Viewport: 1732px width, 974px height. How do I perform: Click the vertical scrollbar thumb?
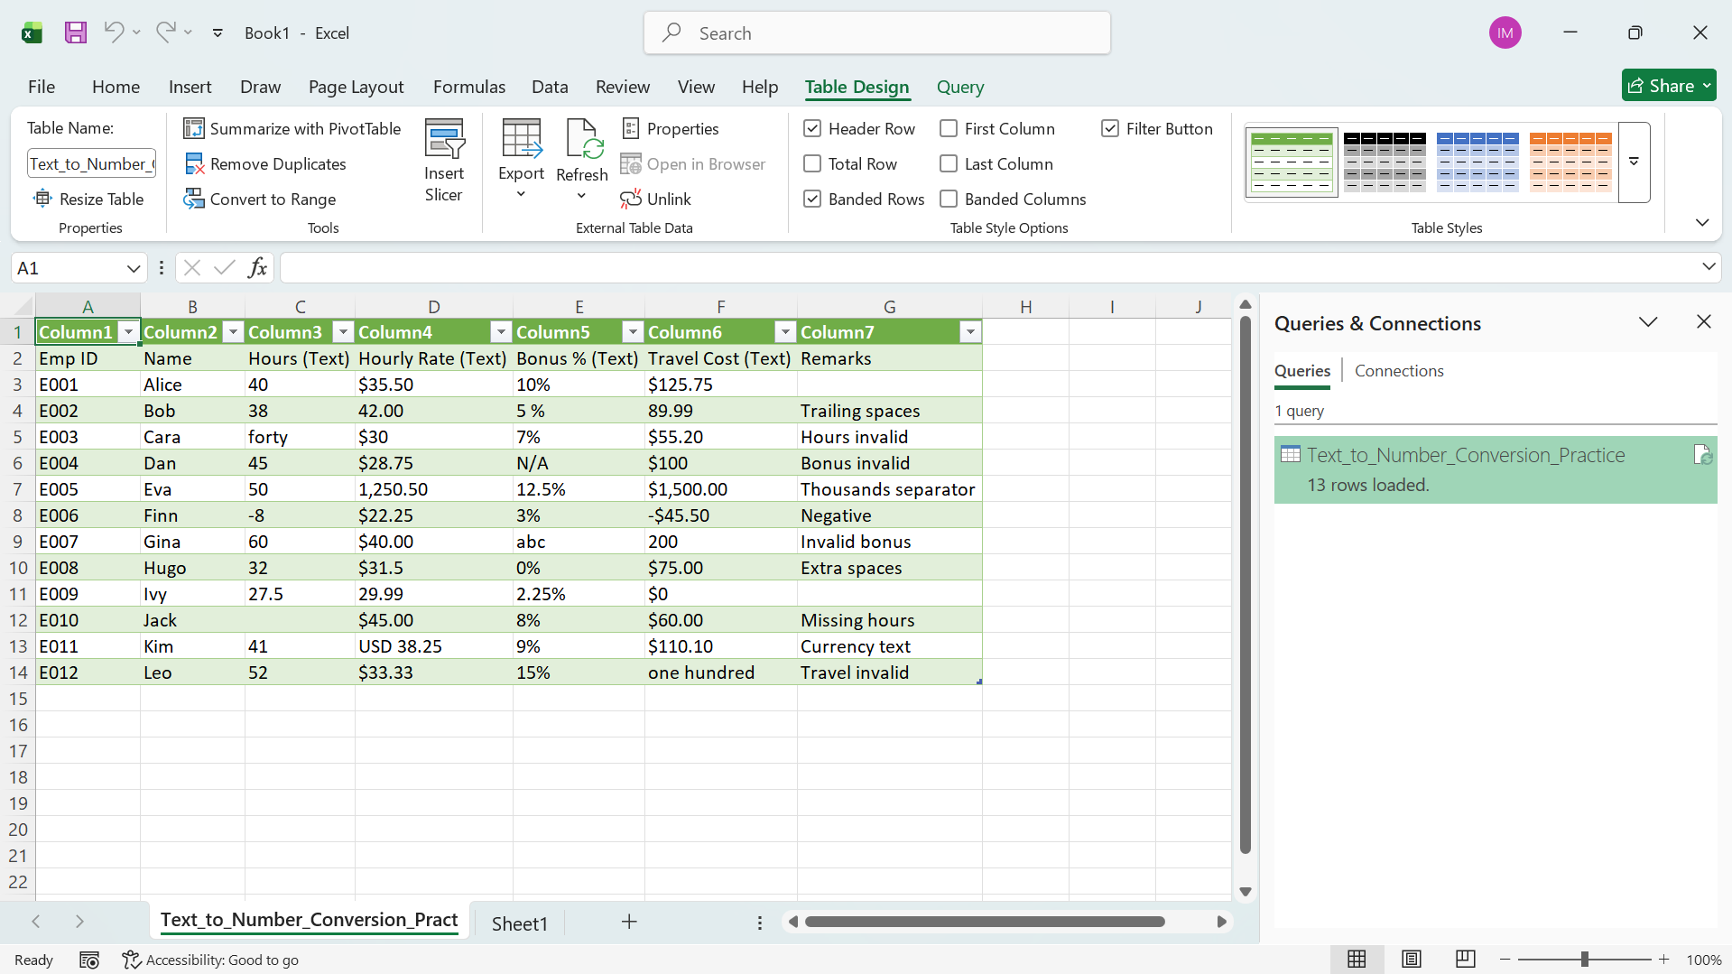pyautogui.click(x=1245, y=584)
